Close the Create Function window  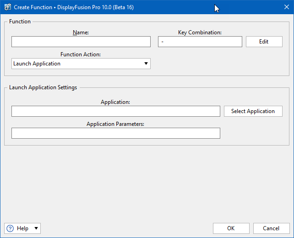coord(287,7)
